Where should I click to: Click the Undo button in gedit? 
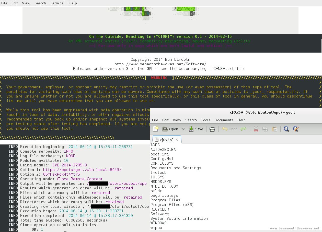click(x=229, y=129)
